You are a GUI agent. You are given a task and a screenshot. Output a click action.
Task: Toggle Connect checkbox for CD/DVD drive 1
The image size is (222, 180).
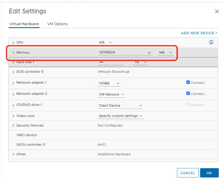188,105
